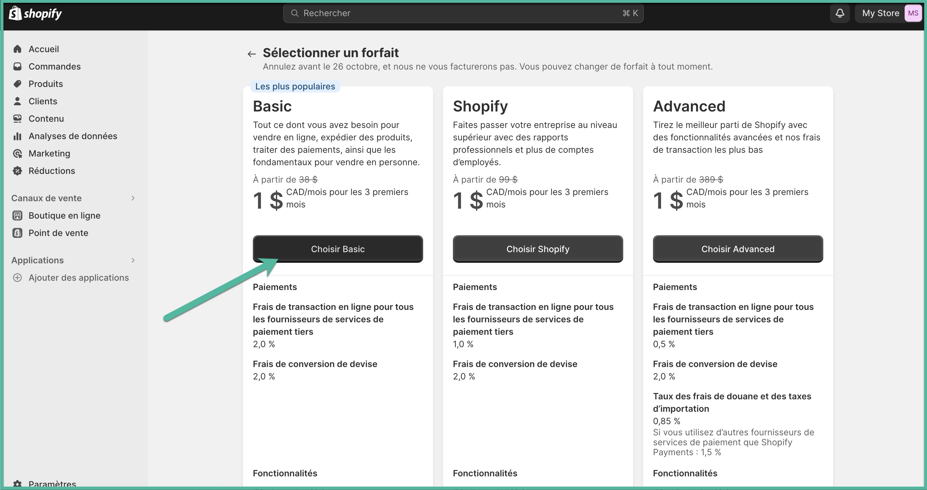927x490 pixels.
Task: Expand the Canaux de vente chevron
Action: [133, 198]
